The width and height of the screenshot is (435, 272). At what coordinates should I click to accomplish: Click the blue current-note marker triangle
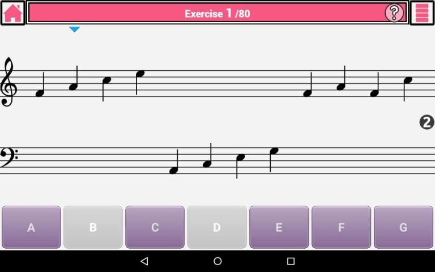74,29
